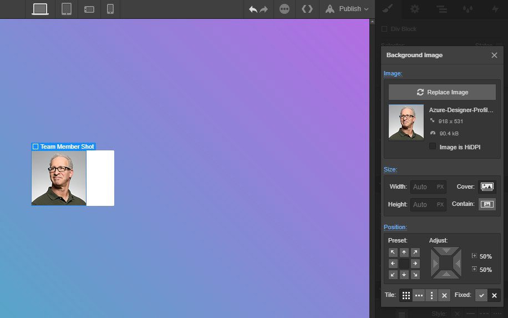
Task: Select bottom-right position preset
Action: click(415, 275)
